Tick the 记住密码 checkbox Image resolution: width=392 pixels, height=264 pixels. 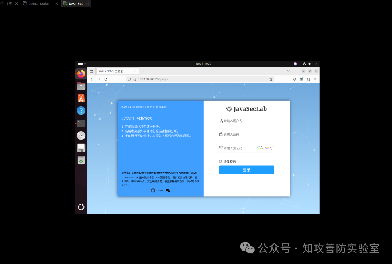(220, 161)
